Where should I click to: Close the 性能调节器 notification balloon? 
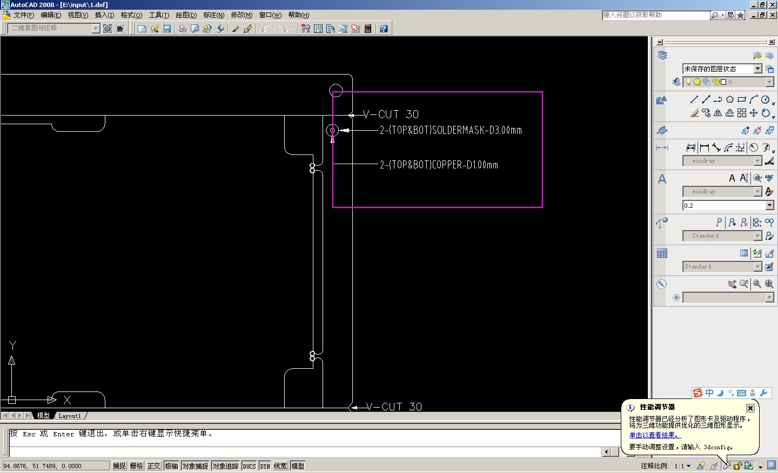click(750, 408)
